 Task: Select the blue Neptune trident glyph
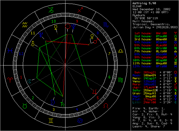[x=41, y=35]
